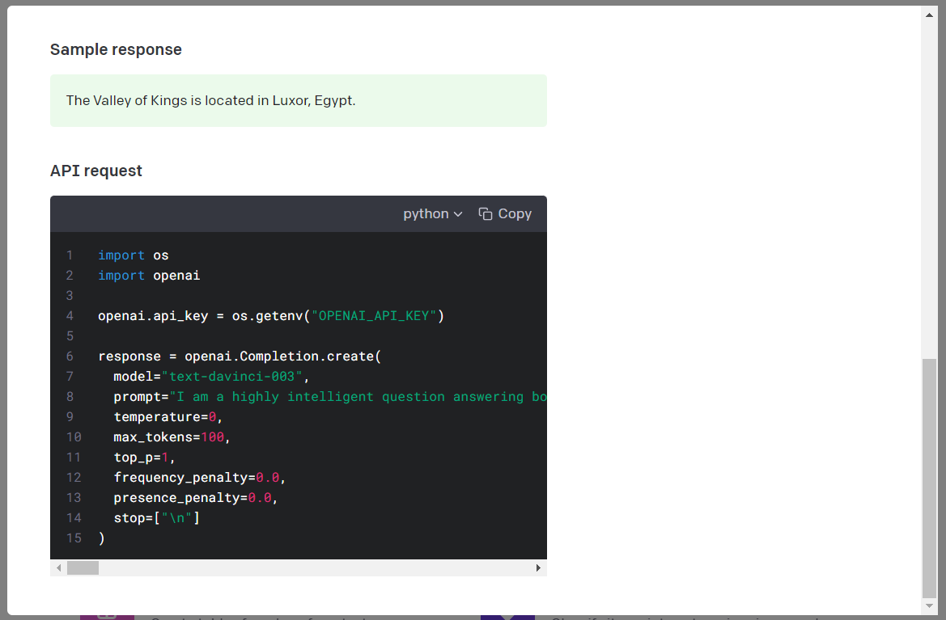The width and height of the screenshot is (946, 620).
Task: Click the prompt string on line 8
Action: coord(358,396)
